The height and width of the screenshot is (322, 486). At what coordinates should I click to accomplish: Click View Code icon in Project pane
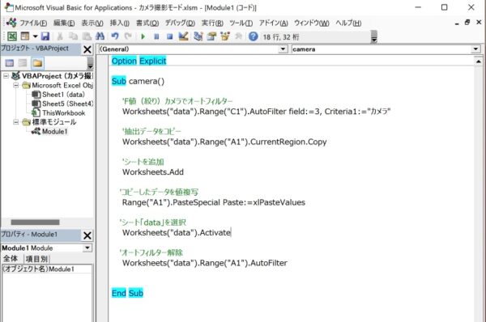[9, 63]
